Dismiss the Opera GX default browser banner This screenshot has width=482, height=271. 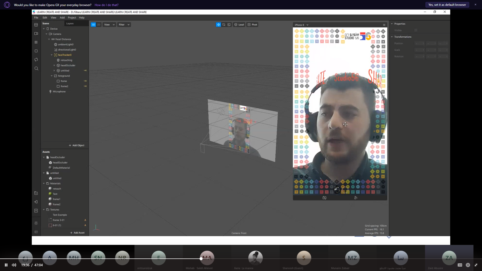(475, 5)
